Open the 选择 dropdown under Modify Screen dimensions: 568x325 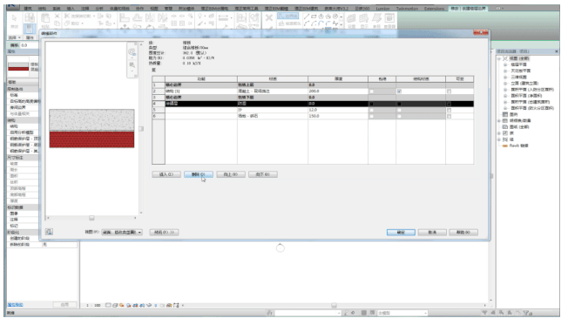[15, 37]
